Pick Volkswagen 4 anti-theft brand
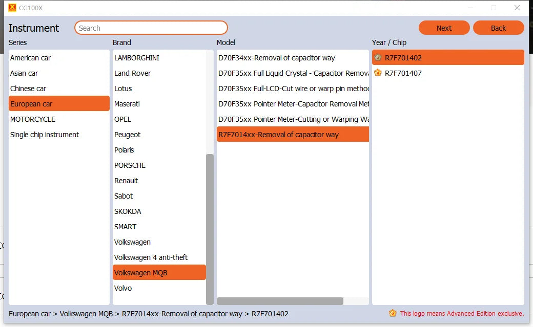This screenshot has height=327, width=533. pyautogui.click(x=159, y=257)
